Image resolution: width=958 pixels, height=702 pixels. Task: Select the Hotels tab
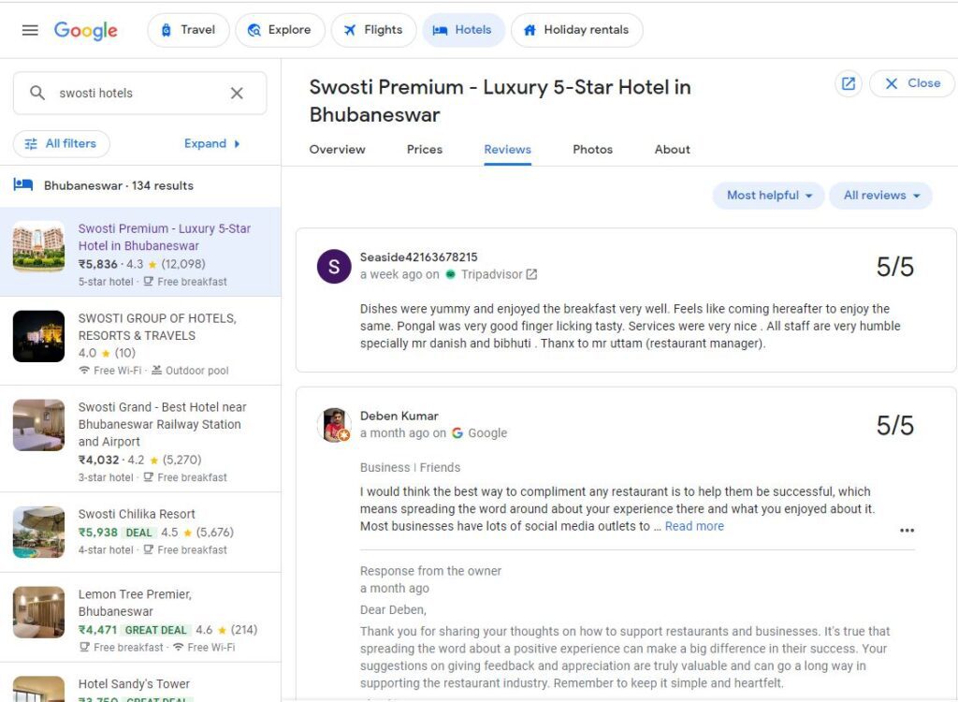(463, 30)
